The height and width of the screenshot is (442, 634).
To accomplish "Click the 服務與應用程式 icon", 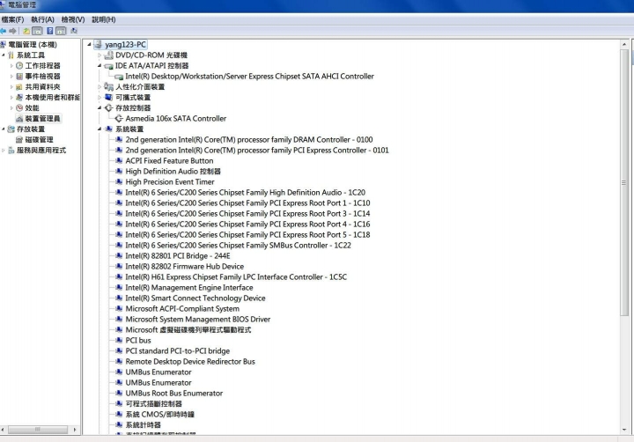I will (11, 150).
